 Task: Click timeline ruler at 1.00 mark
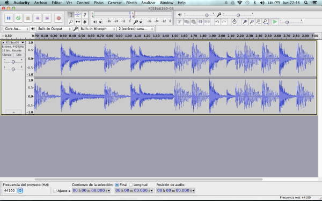[128, 36]
